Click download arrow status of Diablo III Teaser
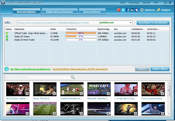Screen dimensions: 175x121 7,36
